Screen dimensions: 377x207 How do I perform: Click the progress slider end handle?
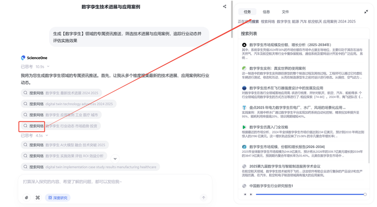click(x=365, y=194)
